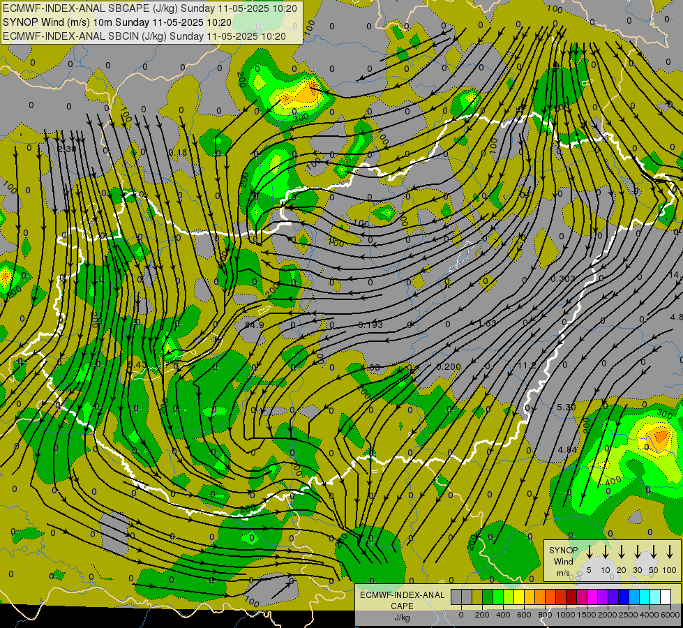This screenshot has height=628, width=683.
Task: Select the white CAPE legend swatch
Action: pyautogui.click(x=666, y=597)
